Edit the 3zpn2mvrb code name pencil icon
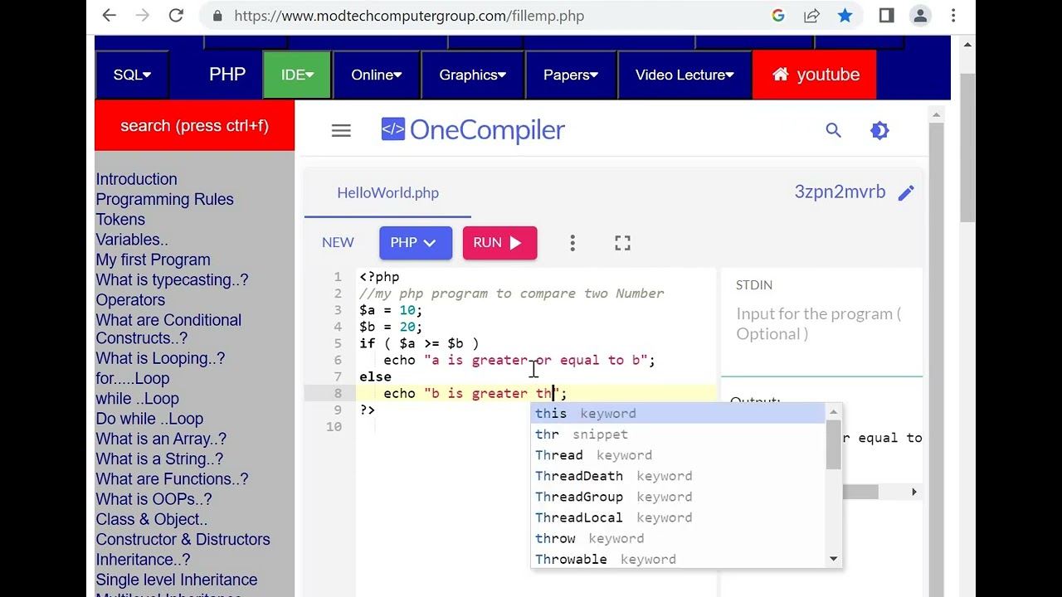 point(906,192)
